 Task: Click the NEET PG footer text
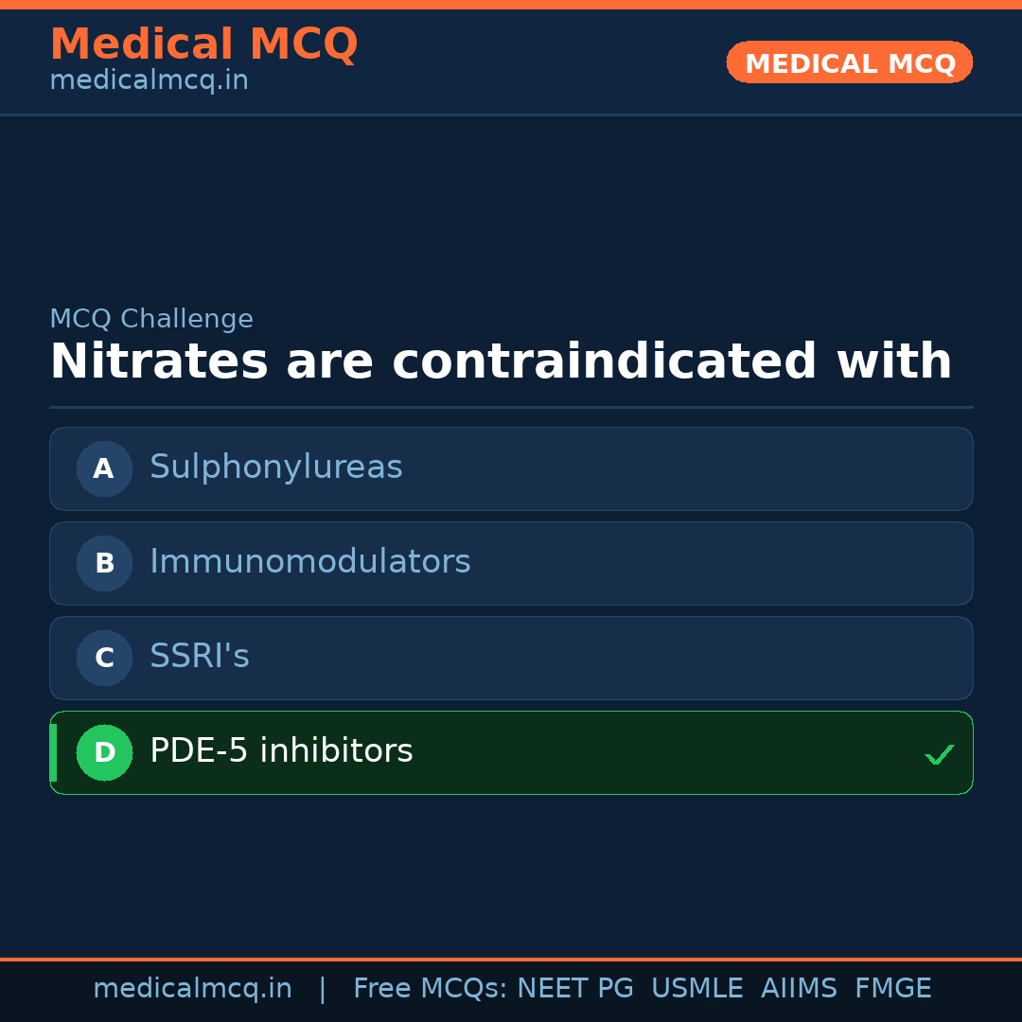coord(575,989)
